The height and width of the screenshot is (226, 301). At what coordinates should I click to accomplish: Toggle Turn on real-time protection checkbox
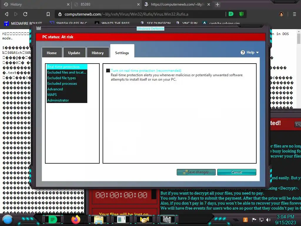coord(108,71)
